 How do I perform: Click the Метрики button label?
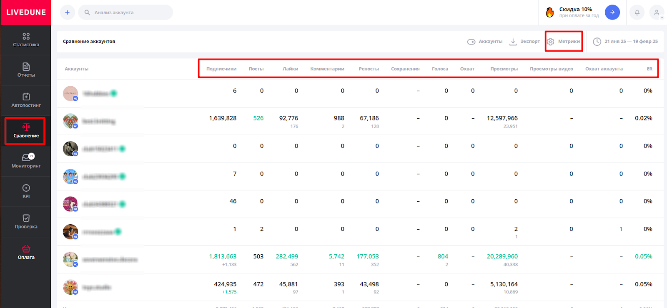point(569,42)
